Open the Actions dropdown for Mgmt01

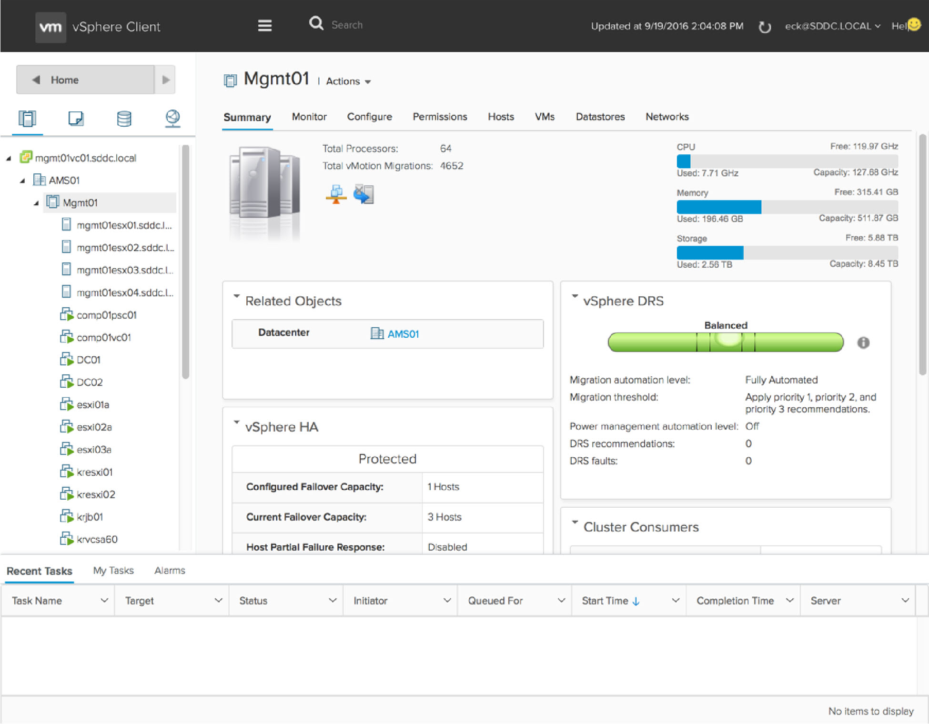pyautogui.click(x=348, y=81)
